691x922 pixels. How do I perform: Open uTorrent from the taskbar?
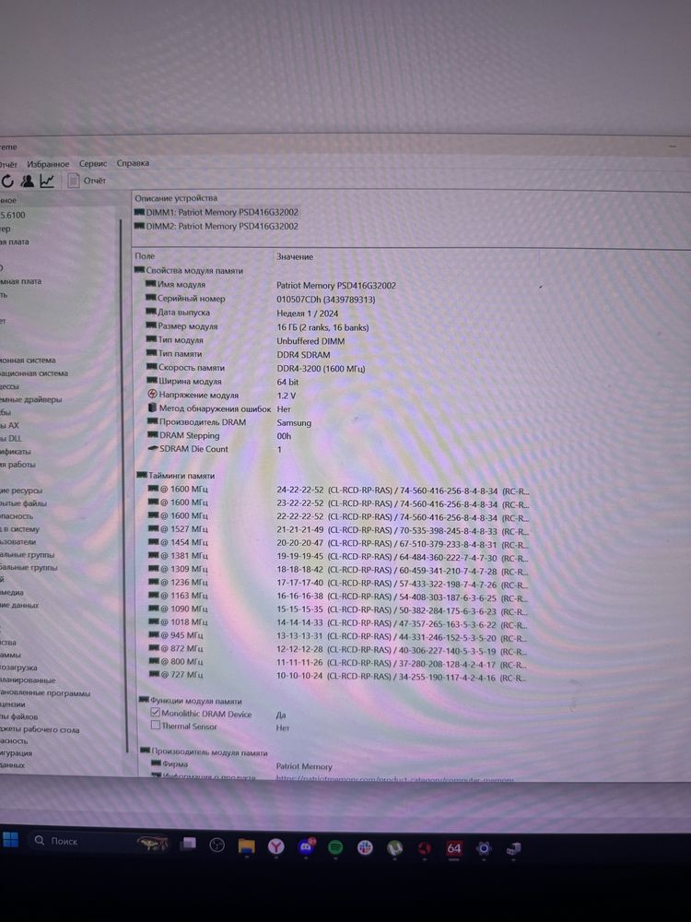pyautogui.click(x=395, y=848)
